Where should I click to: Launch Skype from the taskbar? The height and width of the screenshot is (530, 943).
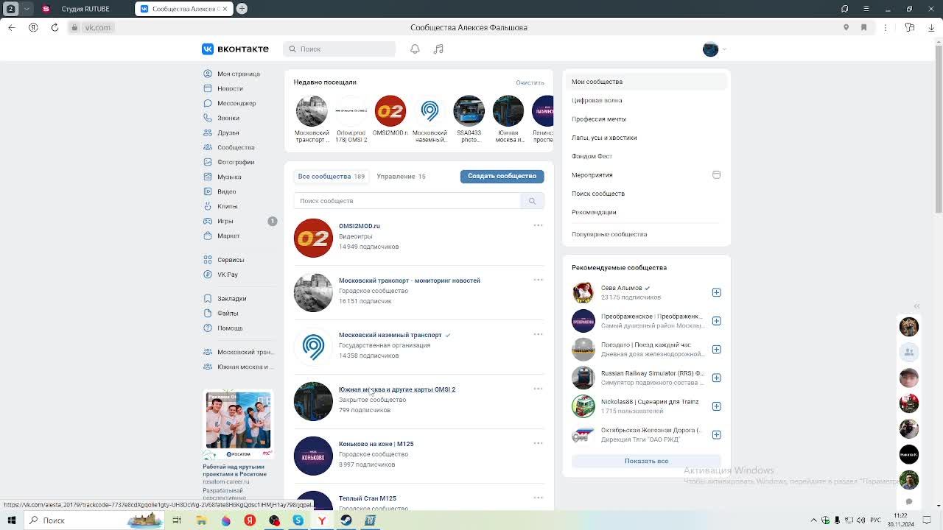point(298,520)
